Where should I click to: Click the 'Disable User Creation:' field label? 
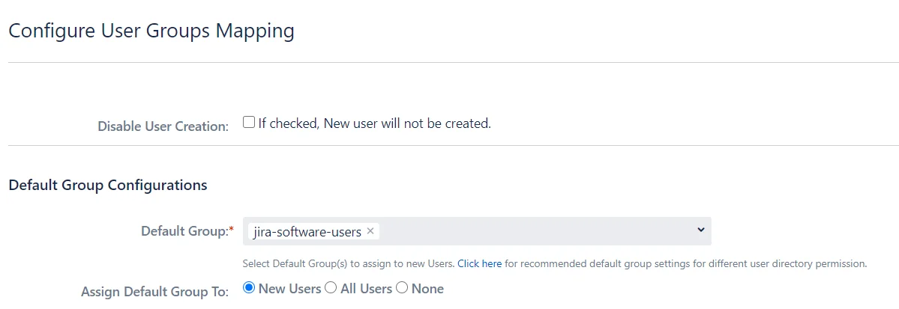click(163, 126)
